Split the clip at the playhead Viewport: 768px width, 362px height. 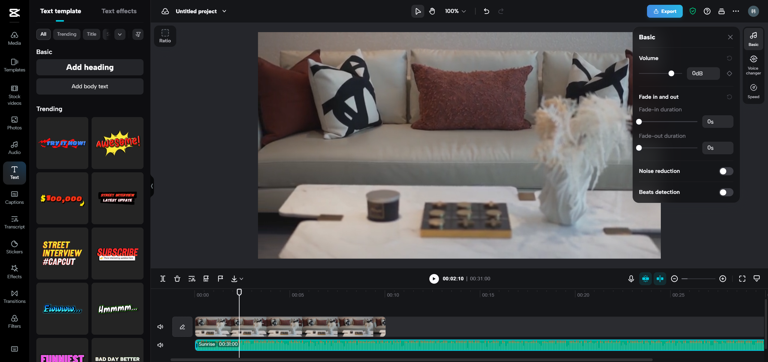pos(162,279)
